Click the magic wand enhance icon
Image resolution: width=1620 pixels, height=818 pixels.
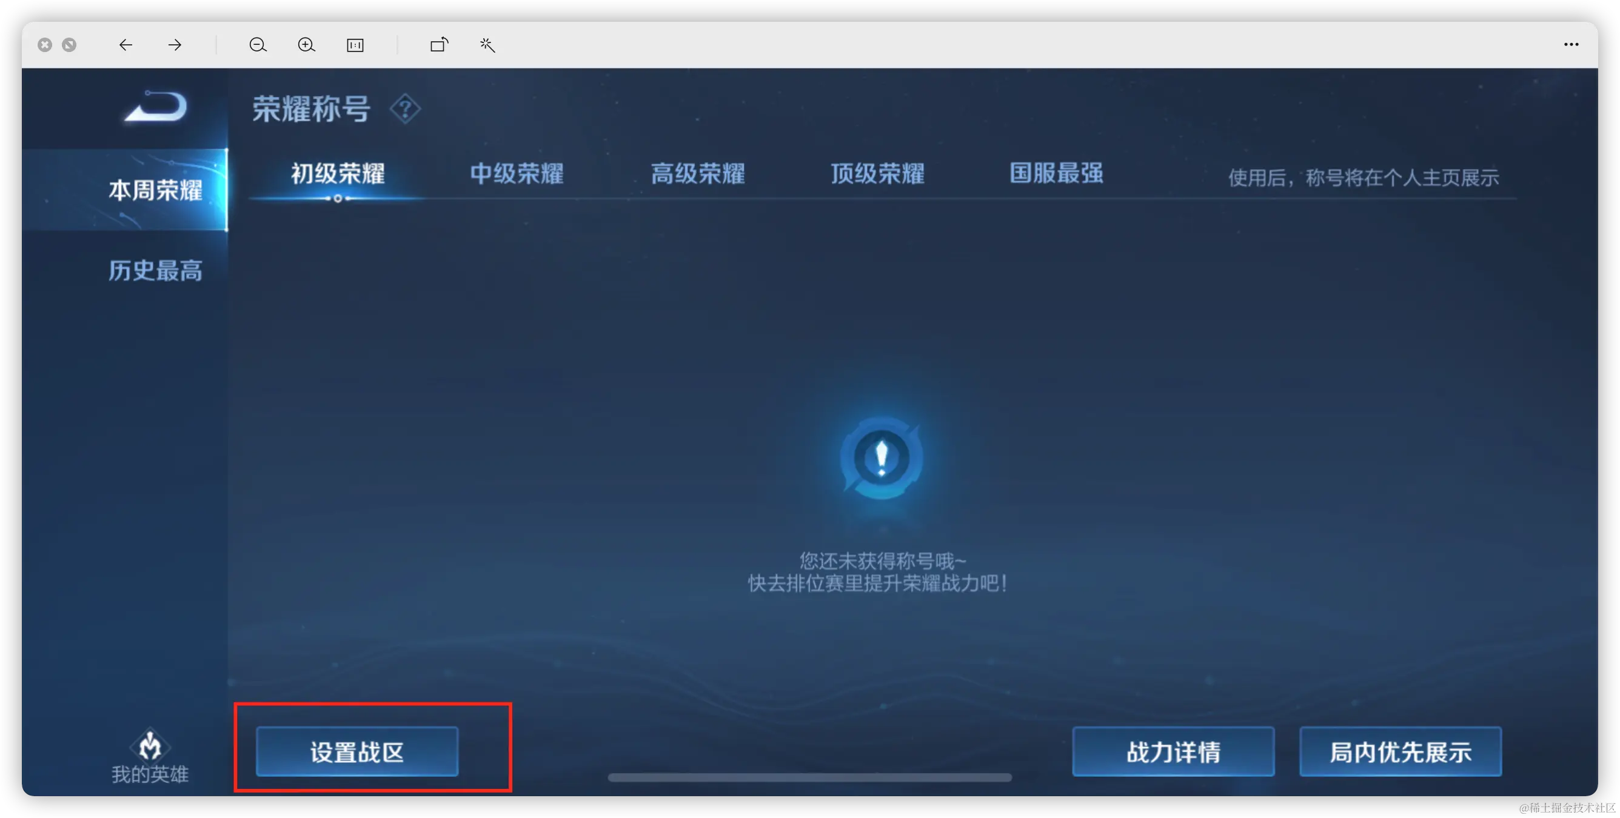pos(487,45)
